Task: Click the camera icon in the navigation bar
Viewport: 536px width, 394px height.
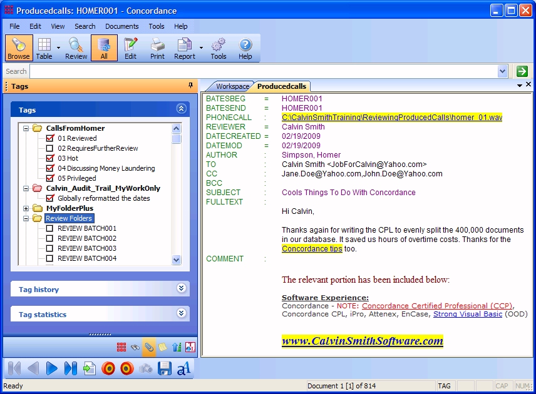Action: [146, 369]
